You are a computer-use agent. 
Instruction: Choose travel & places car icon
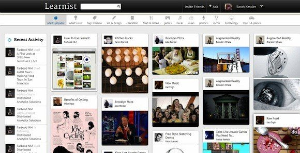pyautogui.click(x=251, y=18)
